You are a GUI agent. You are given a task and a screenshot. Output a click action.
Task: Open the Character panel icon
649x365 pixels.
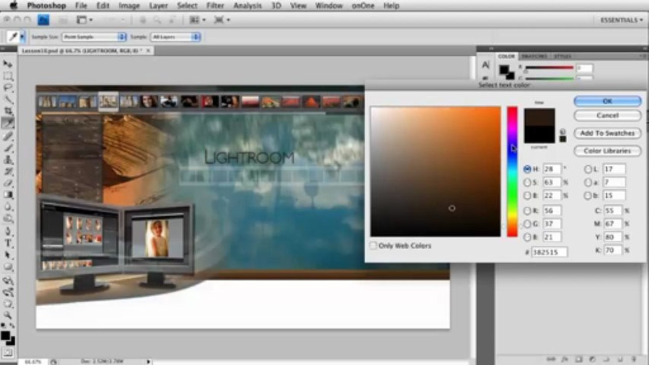pos(486,65)
